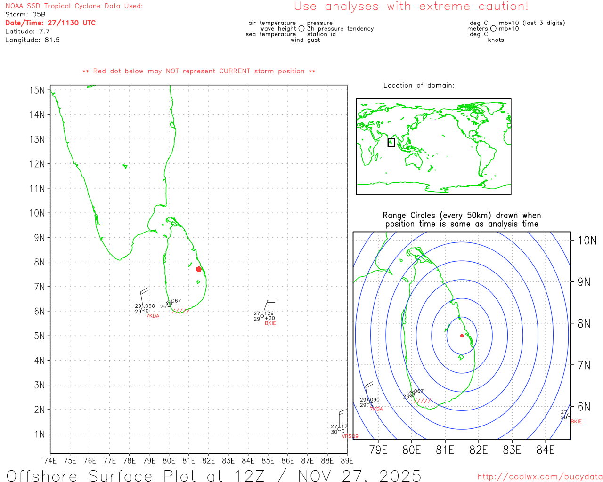This screenshot has height=482, width=603.
Task: Select the BKIE station marker on the main map
Action: tap(262, 316)
